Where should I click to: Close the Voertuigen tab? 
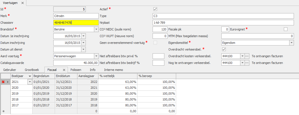pos(23,3)
